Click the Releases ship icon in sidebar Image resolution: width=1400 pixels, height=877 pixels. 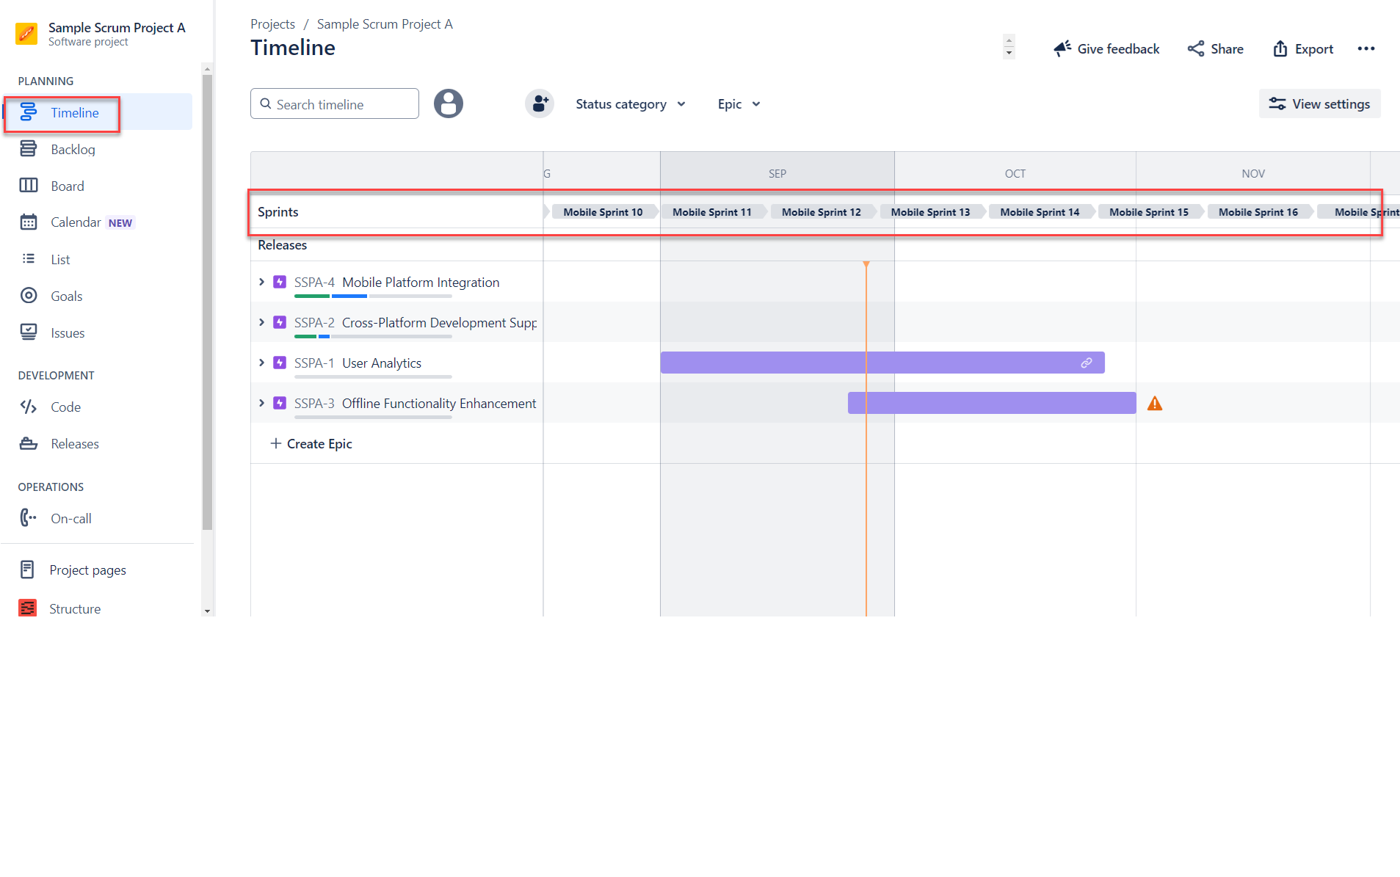coord(29,443)
